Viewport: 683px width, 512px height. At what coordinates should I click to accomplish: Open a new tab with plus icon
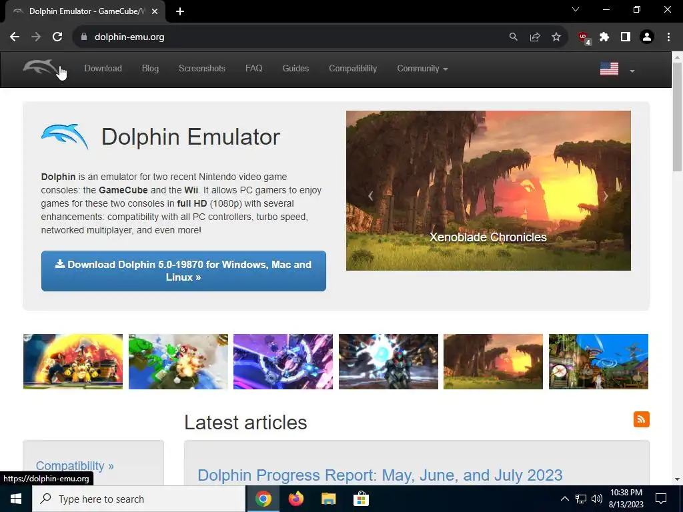[180, 11]
